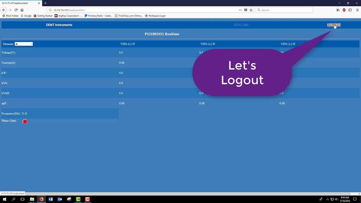Click the Adblock Plus ABP icon

[x=344, y=10]
